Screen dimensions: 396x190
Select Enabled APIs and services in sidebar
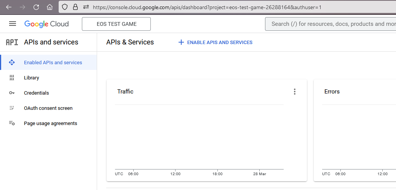click(49, 62)
